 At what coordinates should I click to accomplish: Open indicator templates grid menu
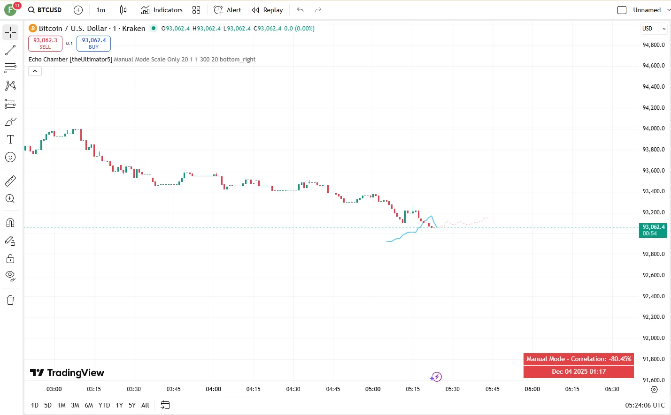[196, 10]
